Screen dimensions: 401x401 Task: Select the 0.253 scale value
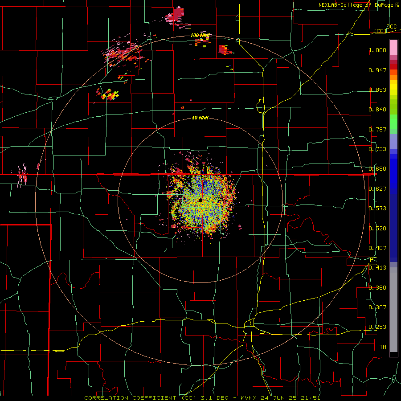377,327
